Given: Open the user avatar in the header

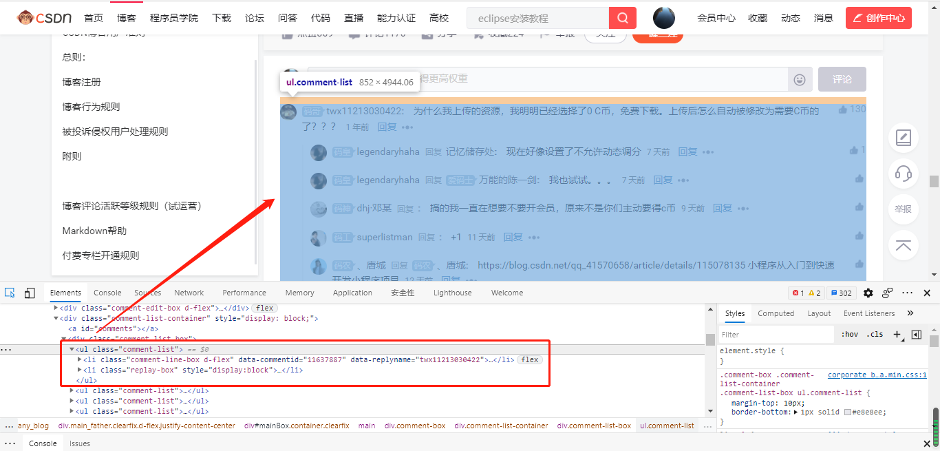Looking at the screenshot, I should [663, 18].
